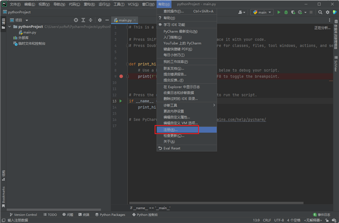The height and width of the screenshot is (223, 339).
Task: Click Expand All icon in project panel
Action: pyautogui.click(x=83, y=20)
